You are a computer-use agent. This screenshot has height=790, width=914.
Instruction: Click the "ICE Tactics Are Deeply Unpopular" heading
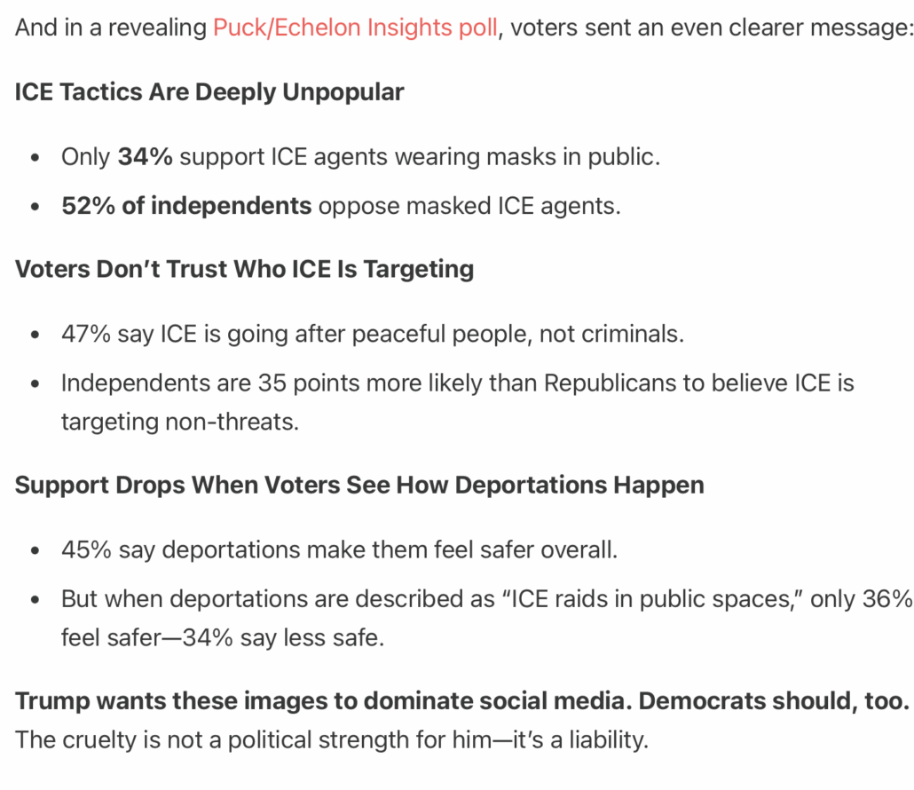[x=209, y=91]
